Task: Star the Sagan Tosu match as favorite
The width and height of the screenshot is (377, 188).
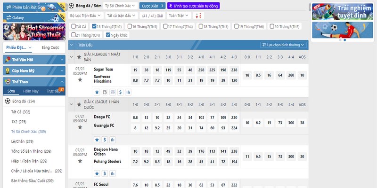Action: (x=80, y=80)
